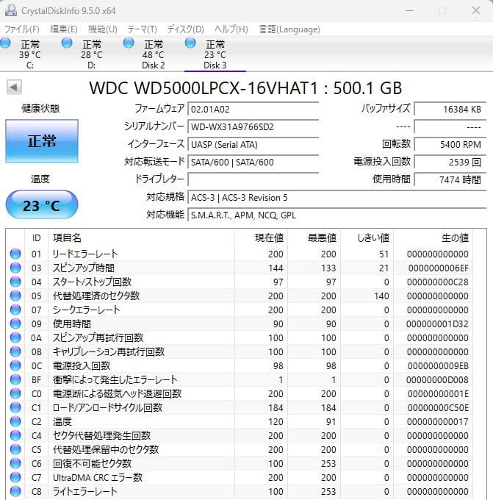The width and height of the screenshot is (493, 500).
Task: Click the 正常 health status button
Action: point(42,141)
